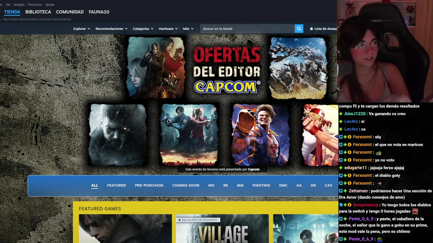Open the Ver menu
Image resolution: width=433 pixels, height=243 pixels.
point(8,5)
